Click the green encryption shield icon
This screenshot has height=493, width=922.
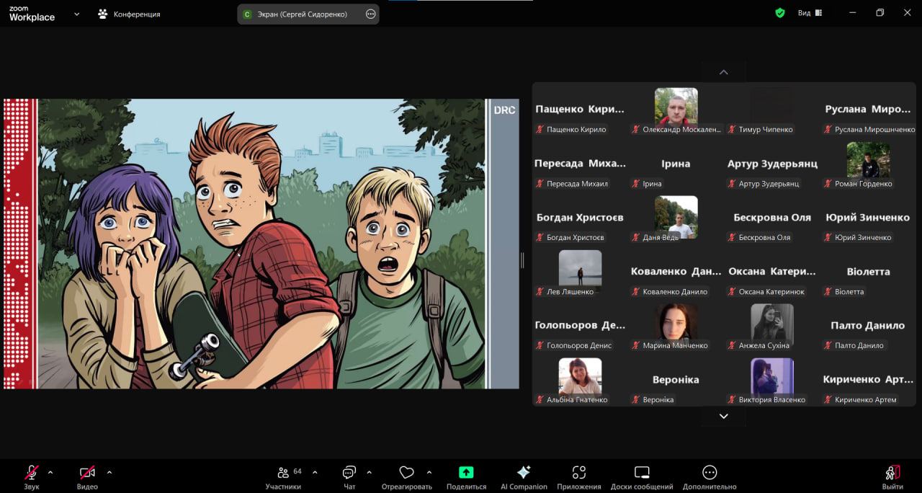click(780, 13)
